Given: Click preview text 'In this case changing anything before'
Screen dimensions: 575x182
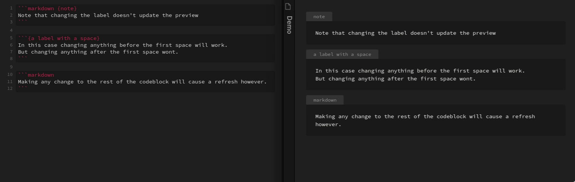Looking at the screenshot, I should (x=420, y=71).
